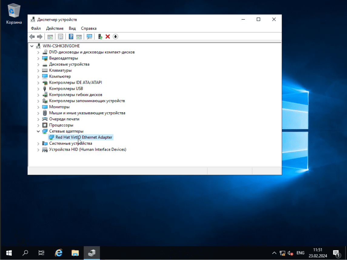Expand the Процессоры node arrow
The width and height of the screenshot is (347, 260).
38,125
